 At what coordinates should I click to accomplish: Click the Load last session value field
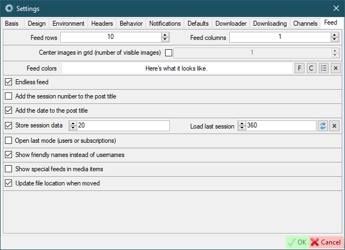[280, 126]
